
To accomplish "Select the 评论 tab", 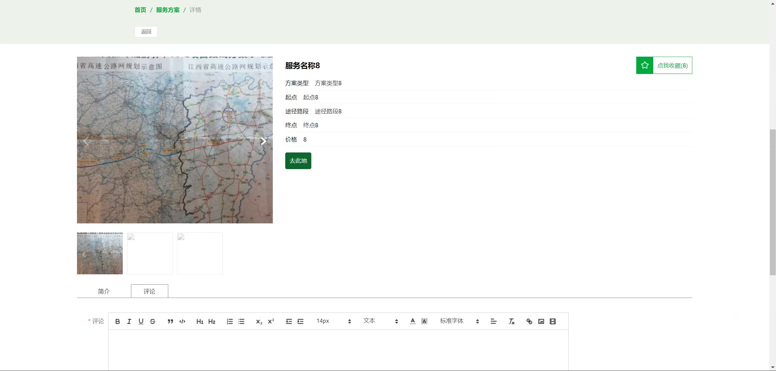I will pos(149,291).
